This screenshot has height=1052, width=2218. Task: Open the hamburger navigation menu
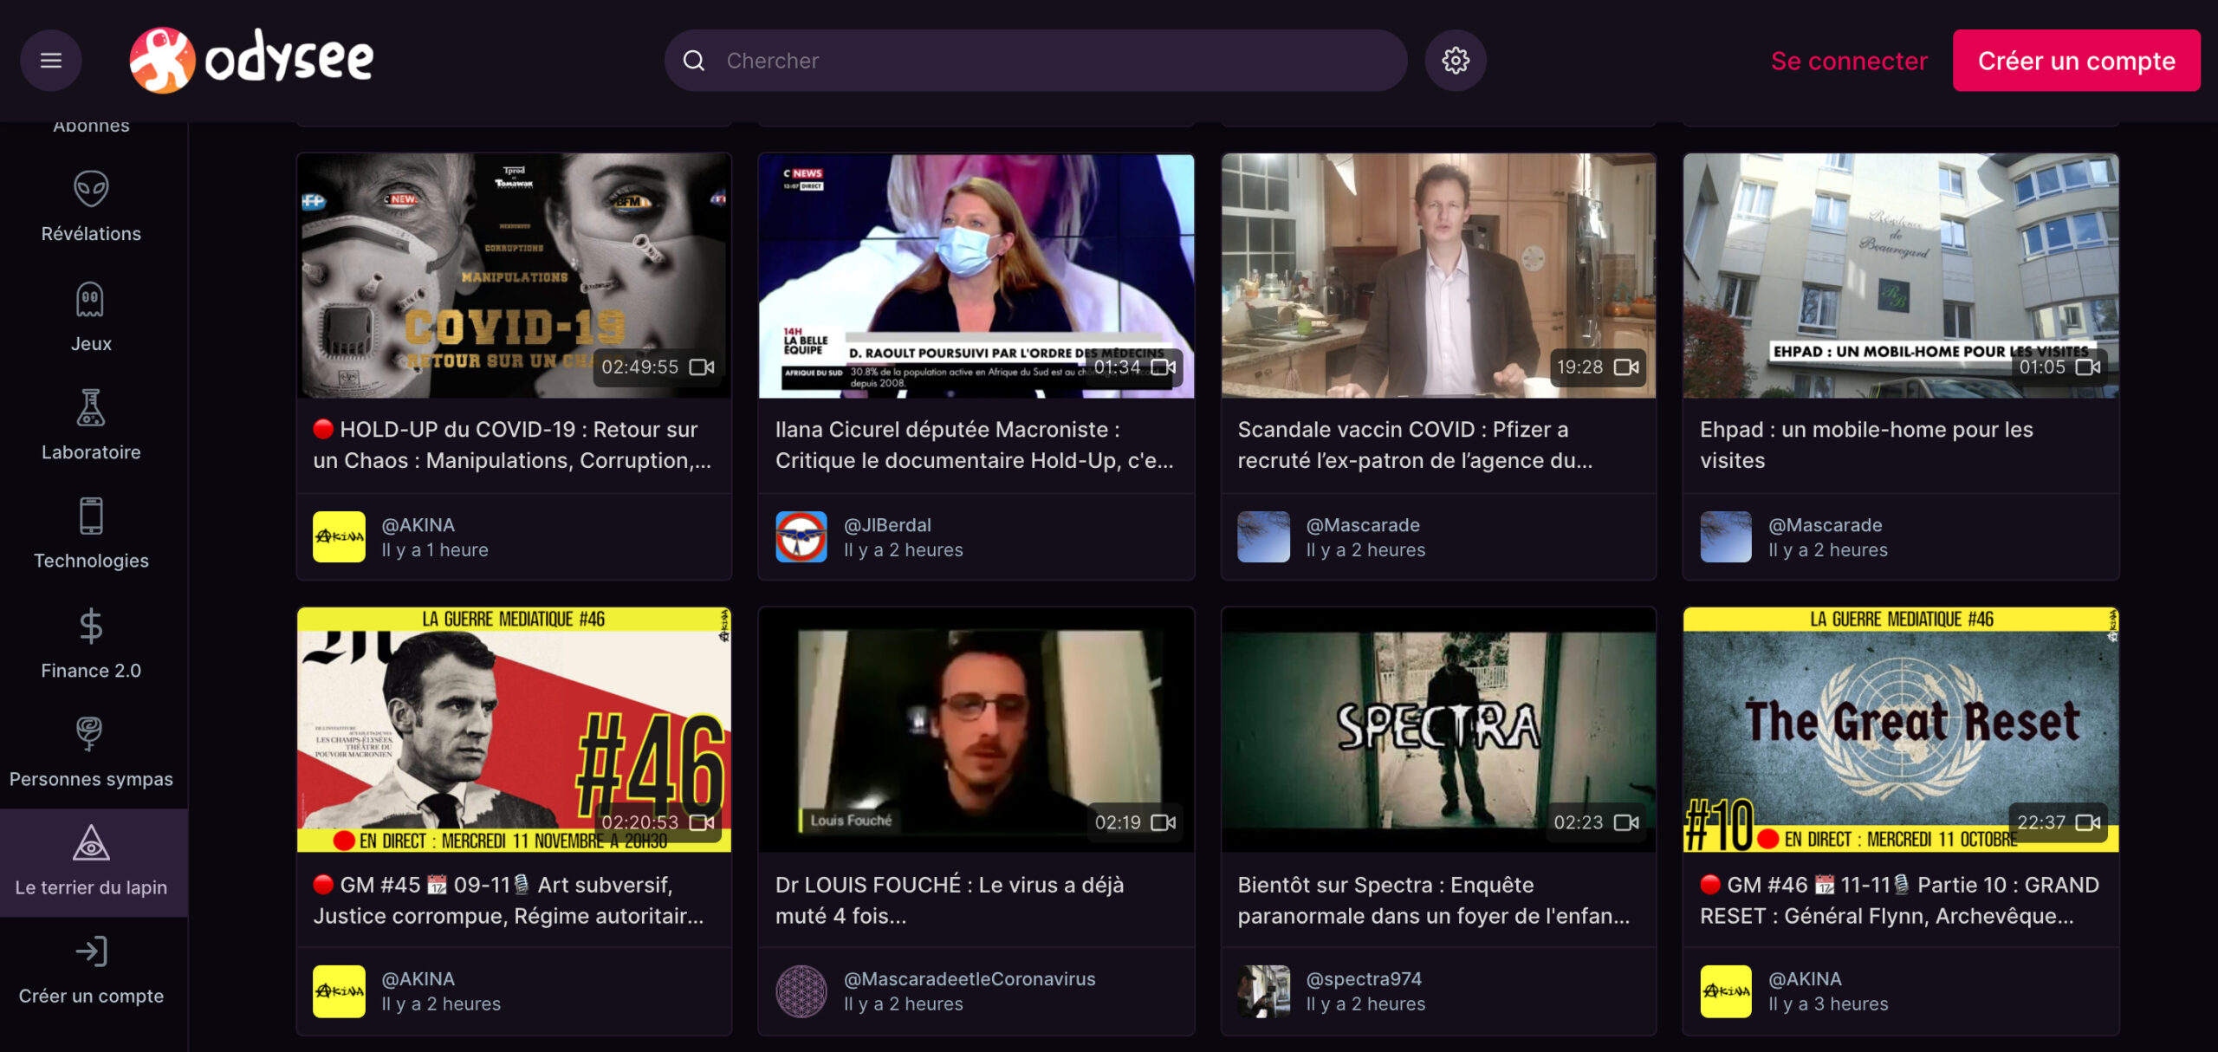point(51,61)
